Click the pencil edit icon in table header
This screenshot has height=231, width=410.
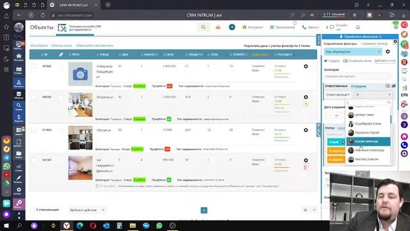pos(61,54)
